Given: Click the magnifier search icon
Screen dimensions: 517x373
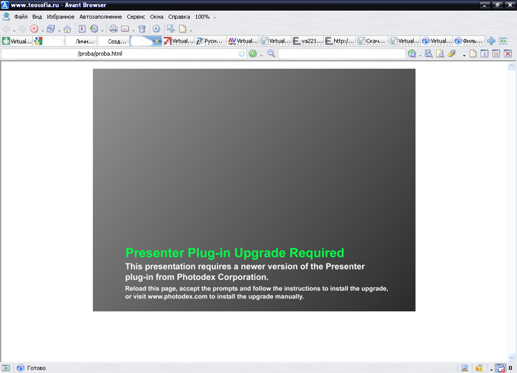Looking at the screenshot, I should (271, 53).
